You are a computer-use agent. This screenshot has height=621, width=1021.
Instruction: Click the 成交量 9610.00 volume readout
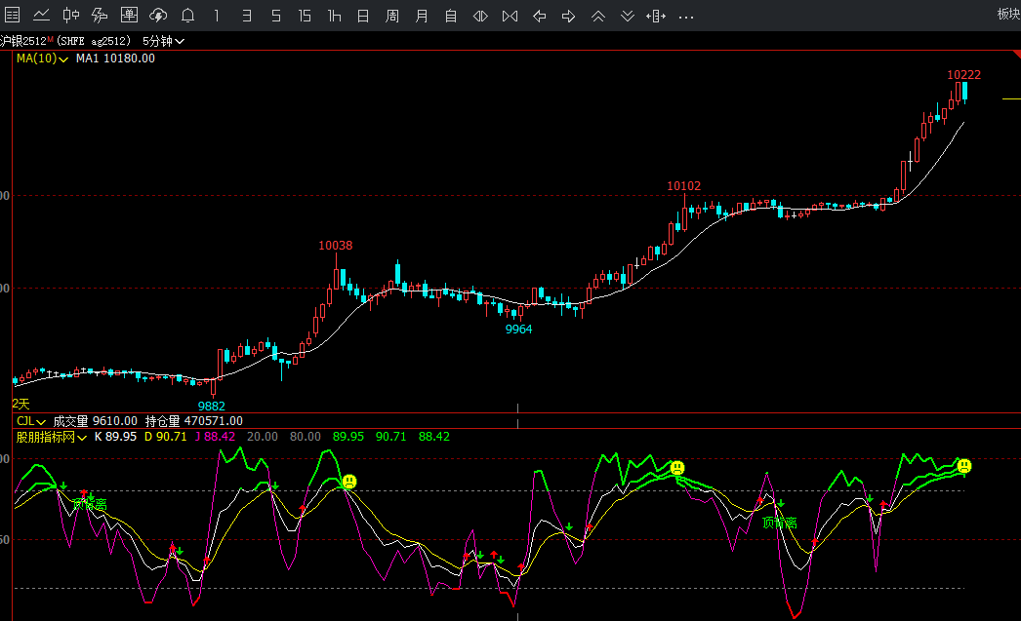pyautogui.click(x=95, y=421)
